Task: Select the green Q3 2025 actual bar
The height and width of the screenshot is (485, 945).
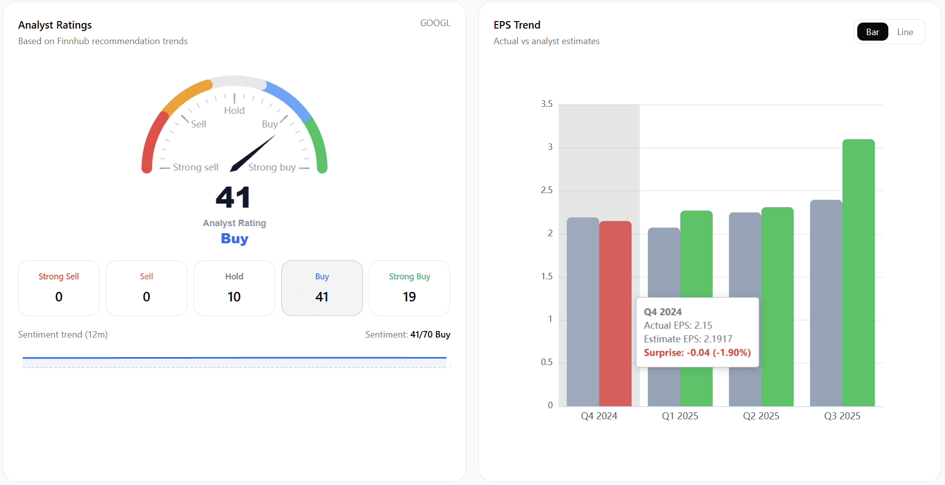Action: tap(858, 276)
